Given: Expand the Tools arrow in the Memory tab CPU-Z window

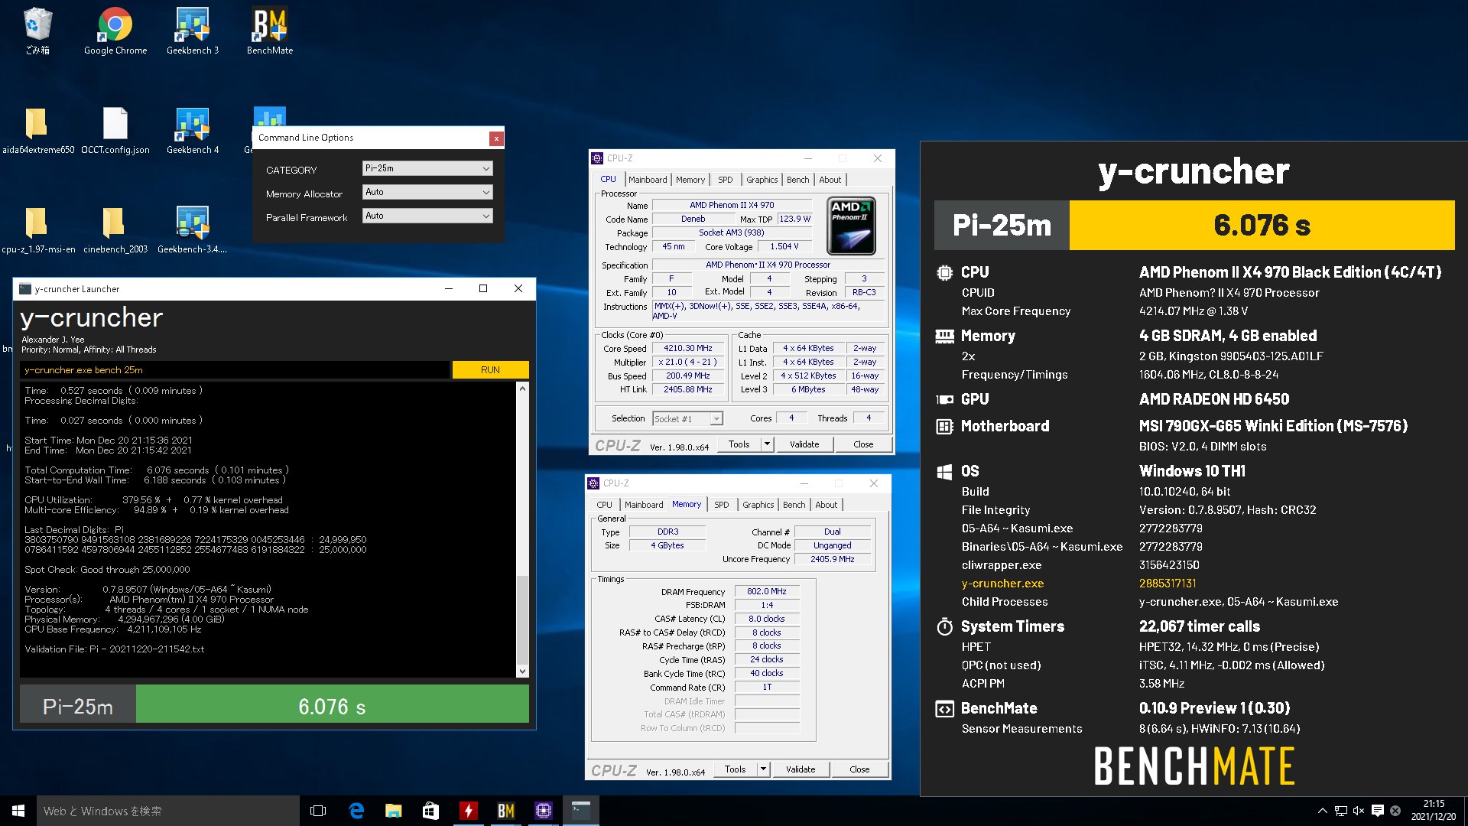Looking at the screenshot, I should (x=763, y=769).
